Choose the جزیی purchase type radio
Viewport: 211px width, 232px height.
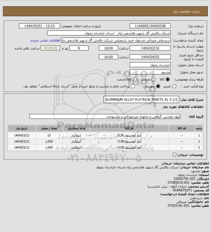click(x=174, y=86)
